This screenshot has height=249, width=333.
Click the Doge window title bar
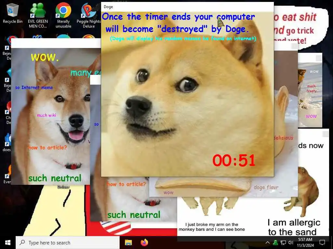tap(187, 7)
